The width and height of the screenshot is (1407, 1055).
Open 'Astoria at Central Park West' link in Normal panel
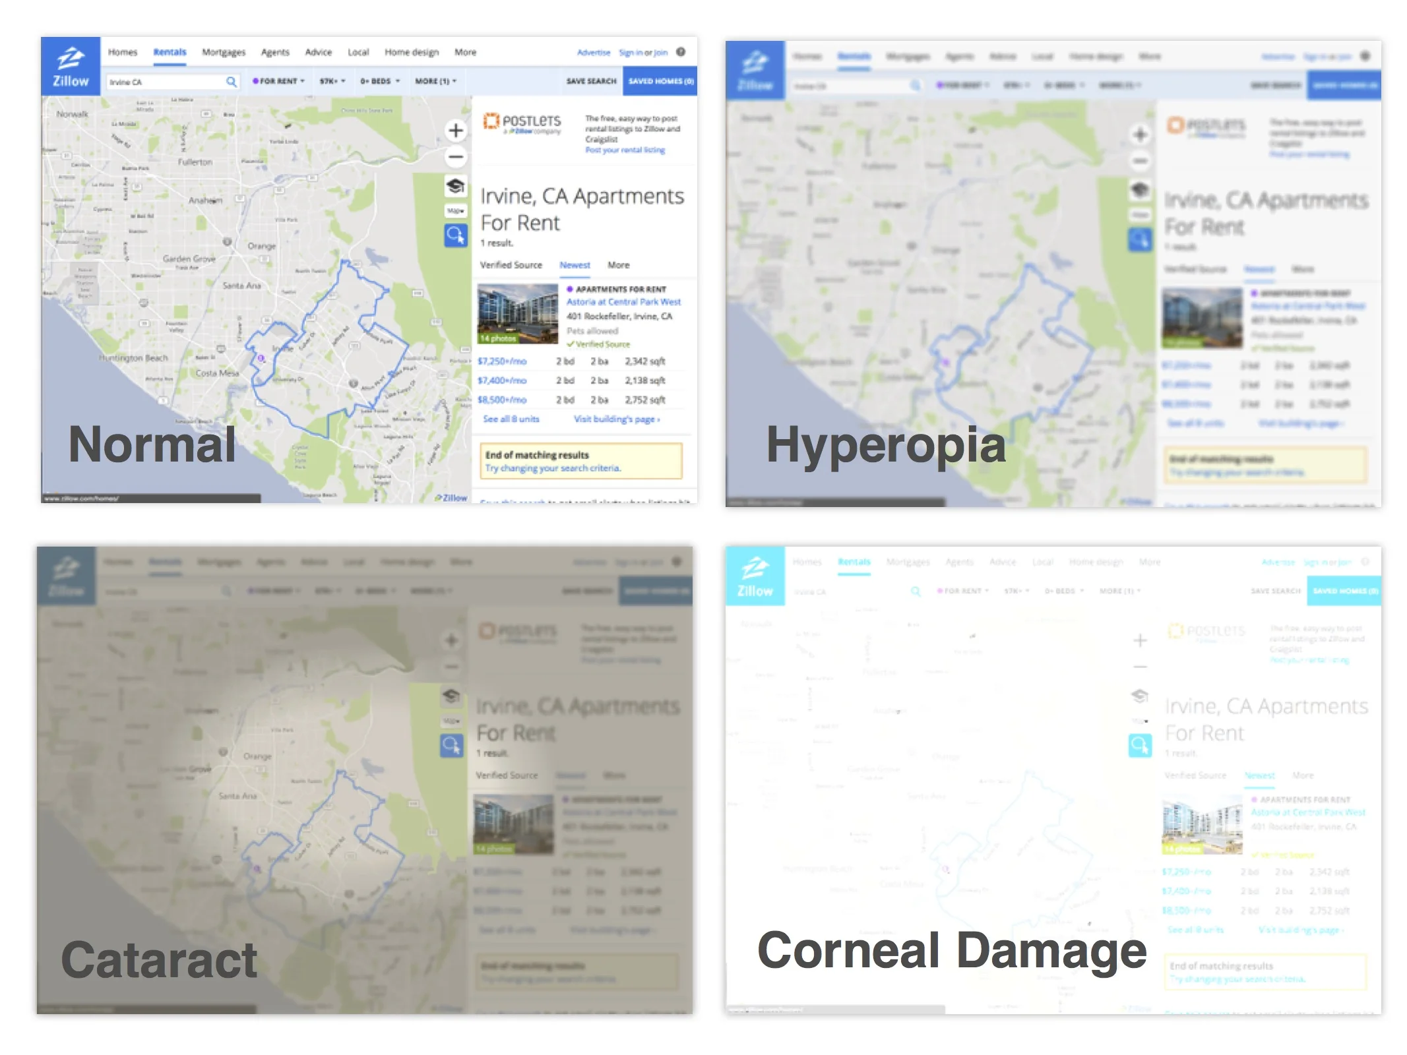[x=623, y=302]
